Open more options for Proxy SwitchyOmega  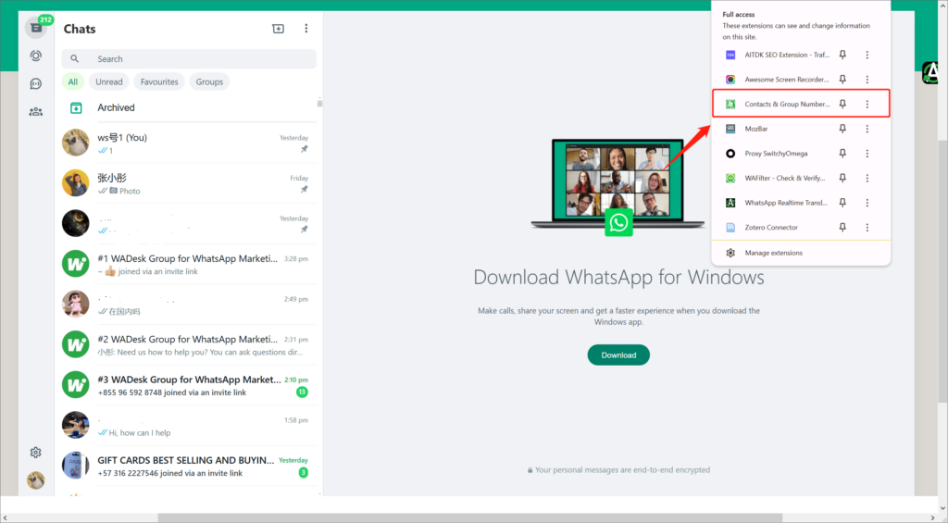click(867, 154)
